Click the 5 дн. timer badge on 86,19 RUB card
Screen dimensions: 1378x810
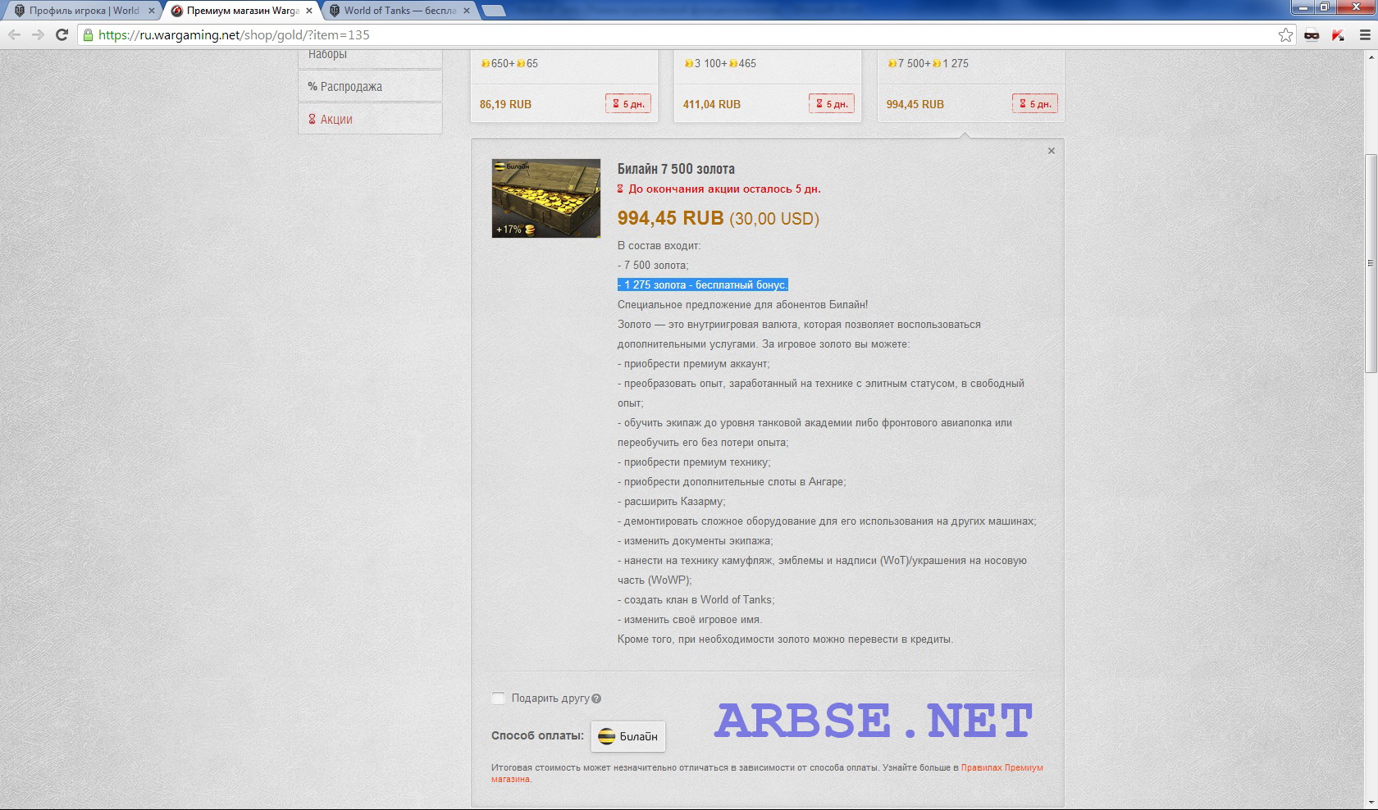(x=628, y=104)
